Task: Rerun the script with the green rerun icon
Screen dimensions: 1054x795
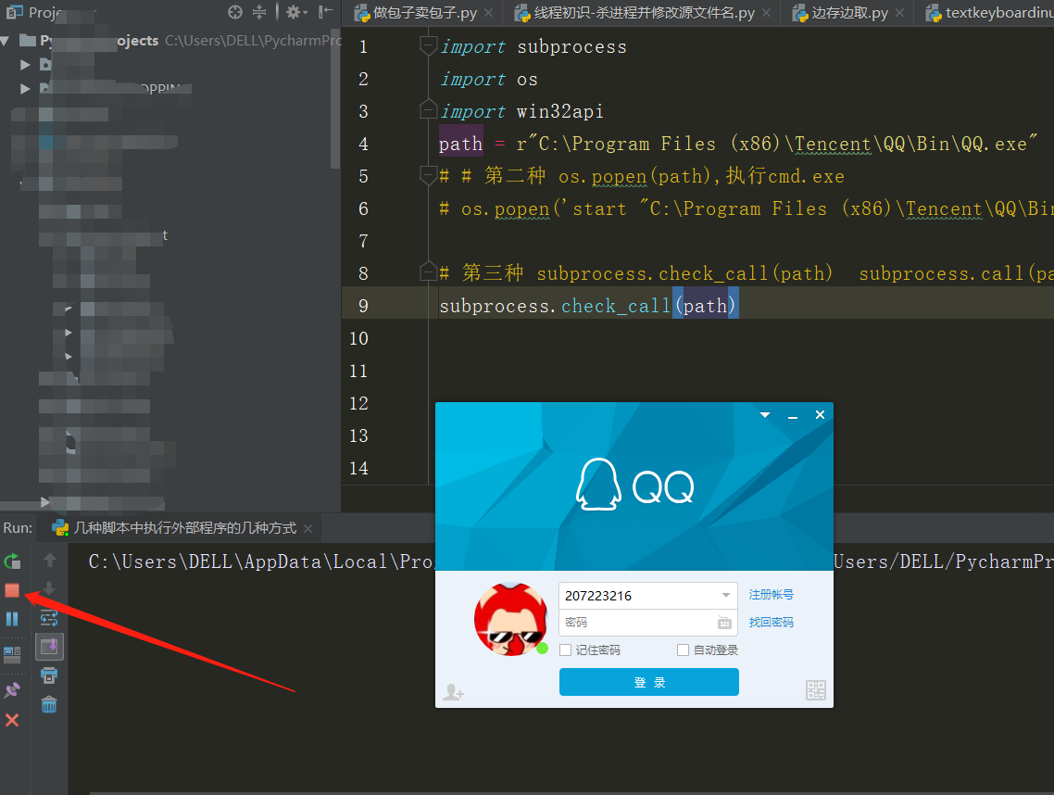Action: (x=12, y=561)
